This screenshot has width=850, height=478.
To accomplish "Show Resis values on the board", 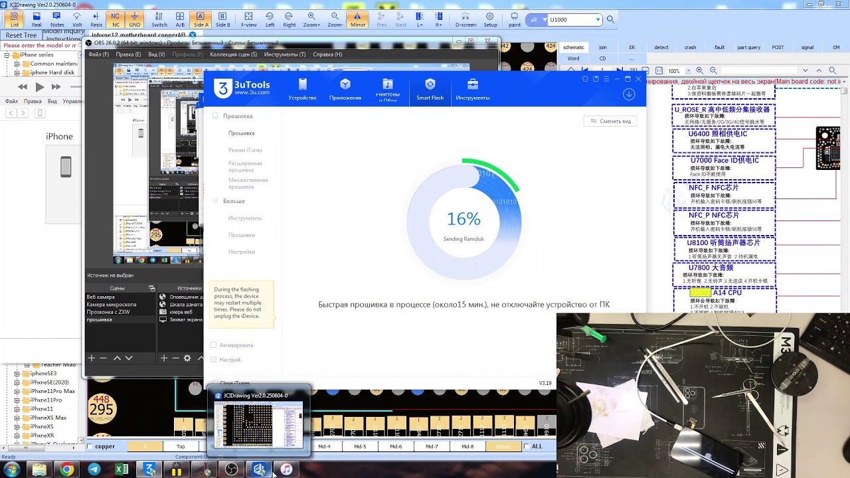I will (96, 19).
